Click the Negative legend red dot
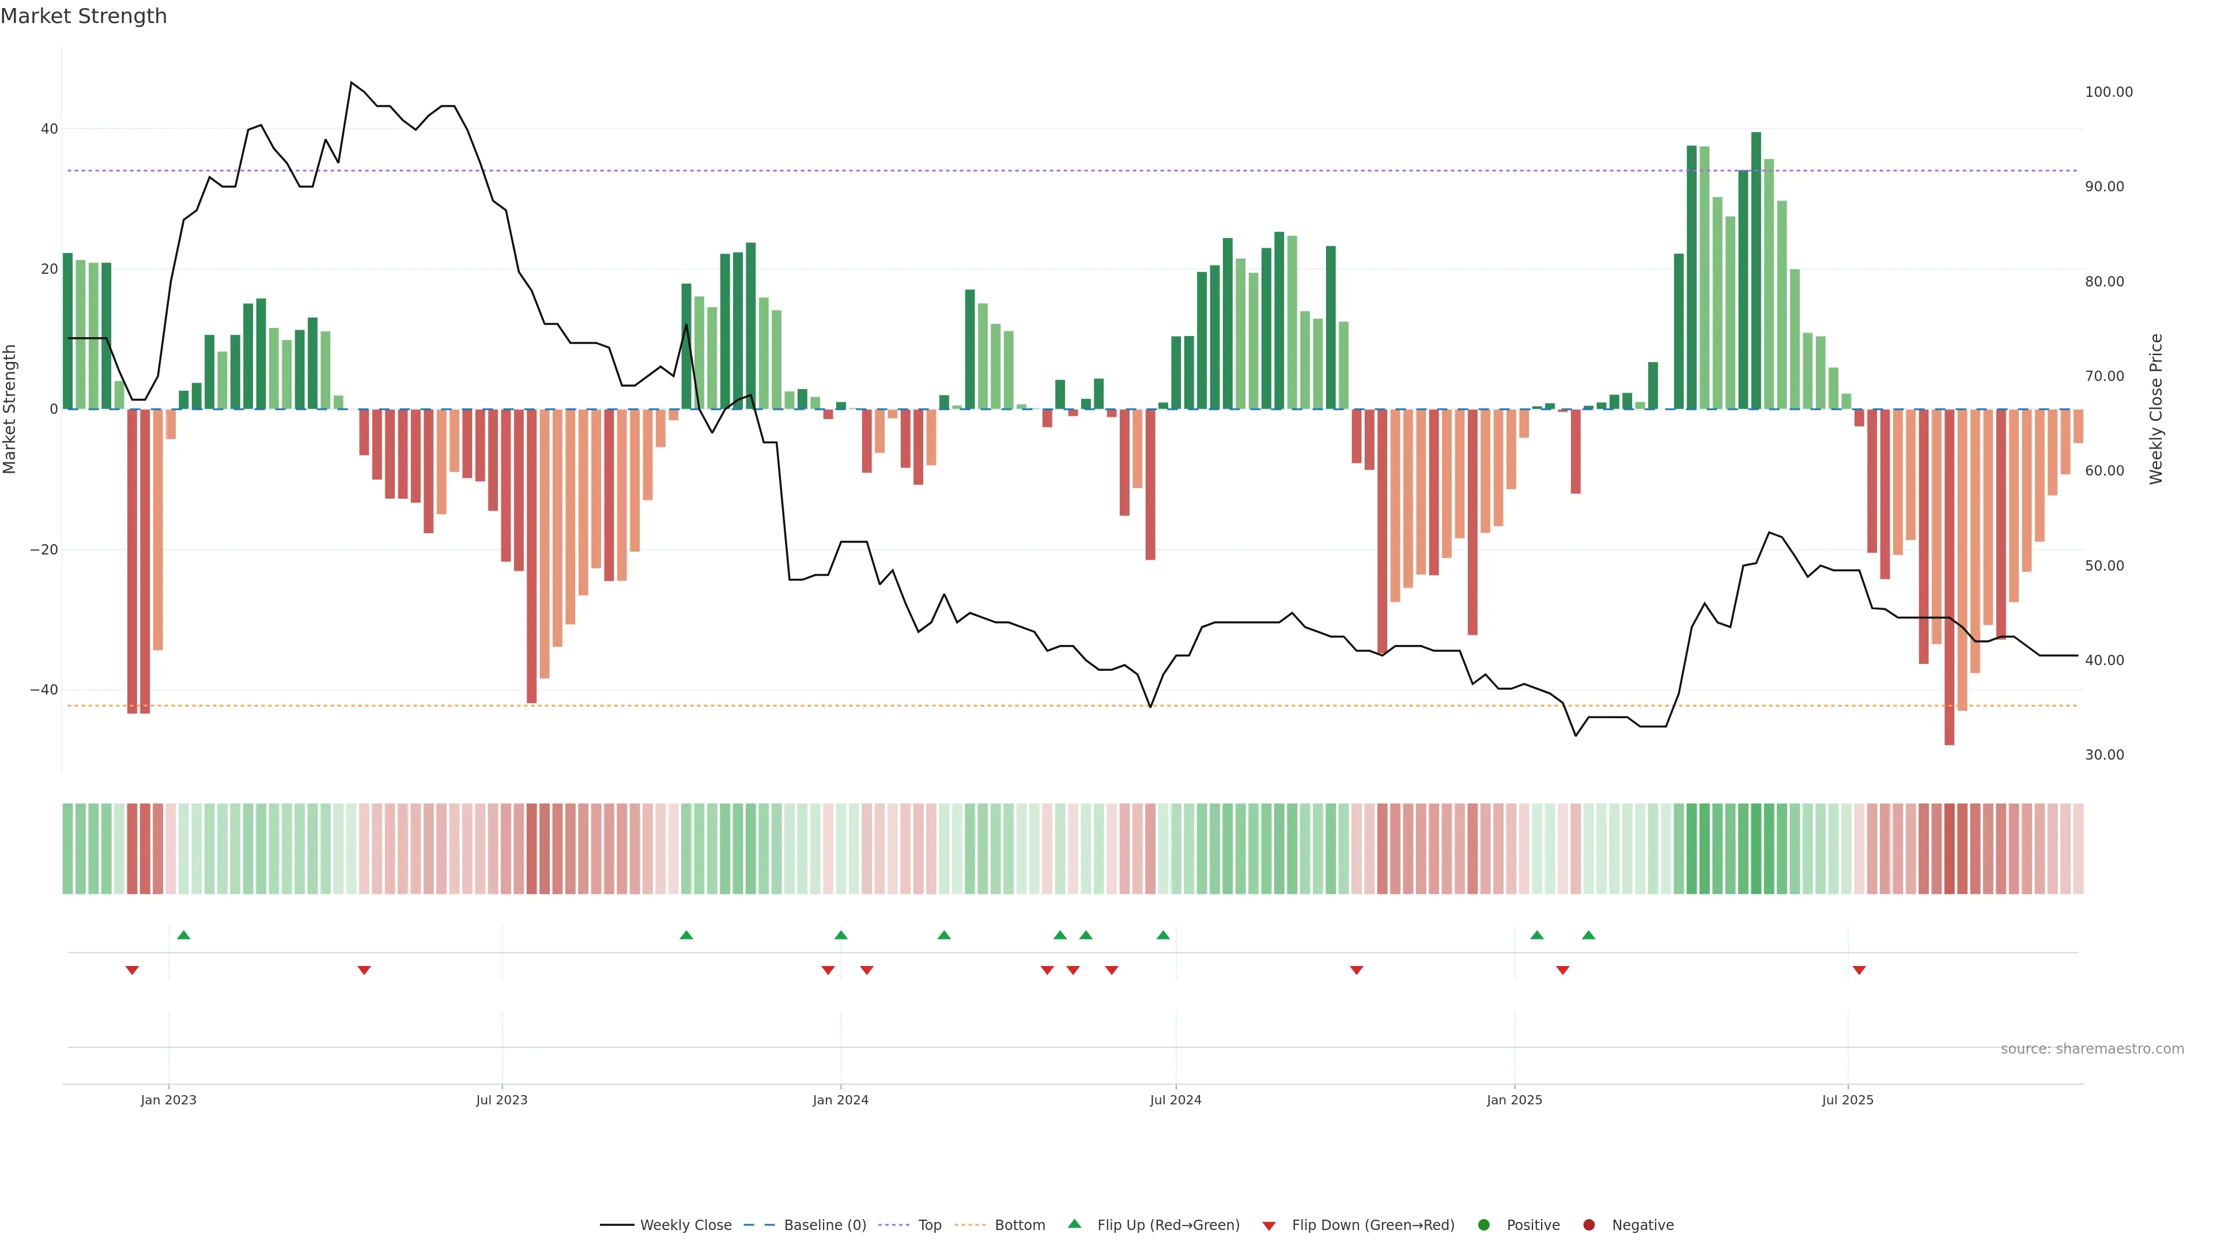Screen dimensions: 2213x1245 (x=1588, y=1225)
